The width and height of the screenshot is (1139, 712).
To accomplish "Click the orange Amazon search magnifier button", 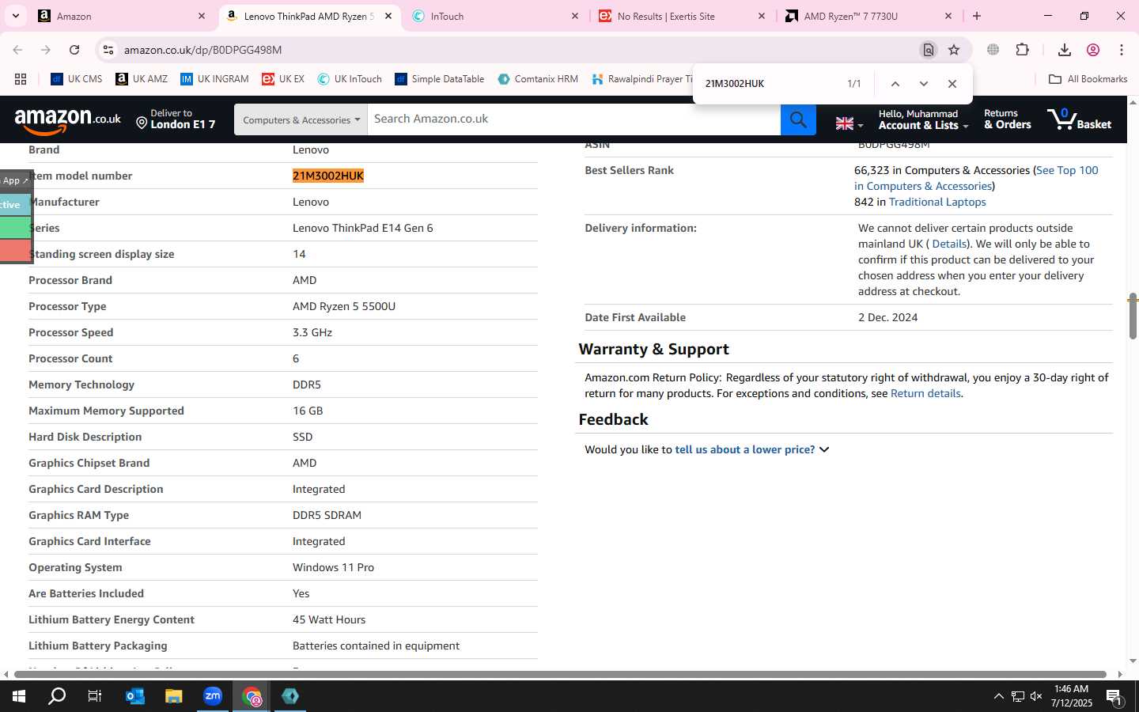I will point(798,119).
